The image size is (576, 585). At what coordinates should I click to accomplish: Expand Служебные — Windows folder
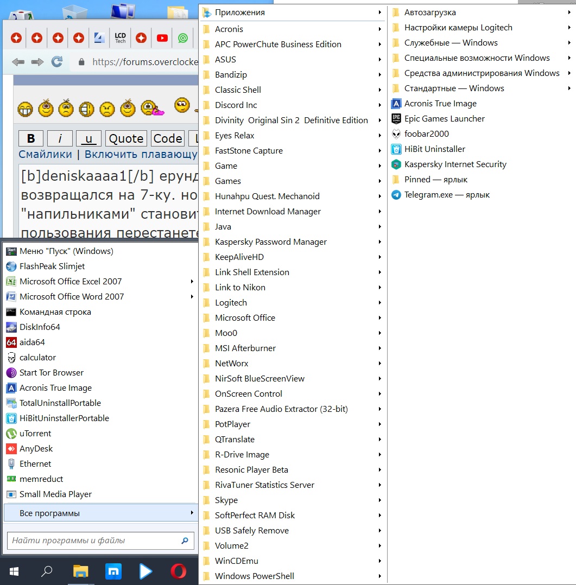click(x=481, y=42)
